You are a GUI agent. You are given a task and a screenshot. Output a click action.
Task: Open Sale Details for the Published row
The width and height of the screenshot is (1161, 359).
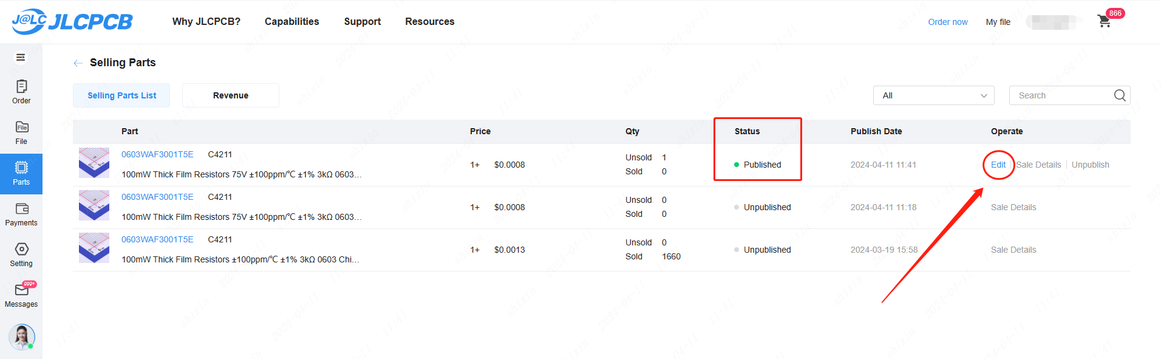coord(1038,165)
